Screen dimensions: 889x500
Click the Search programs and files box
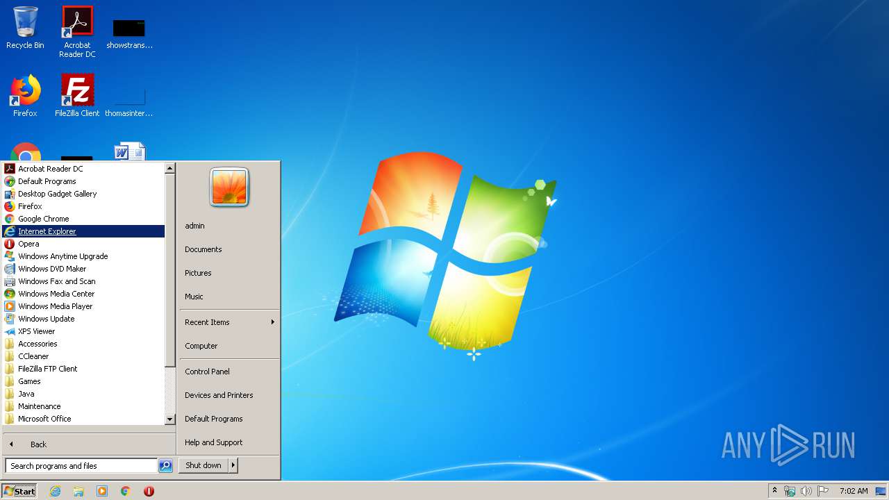81,466
